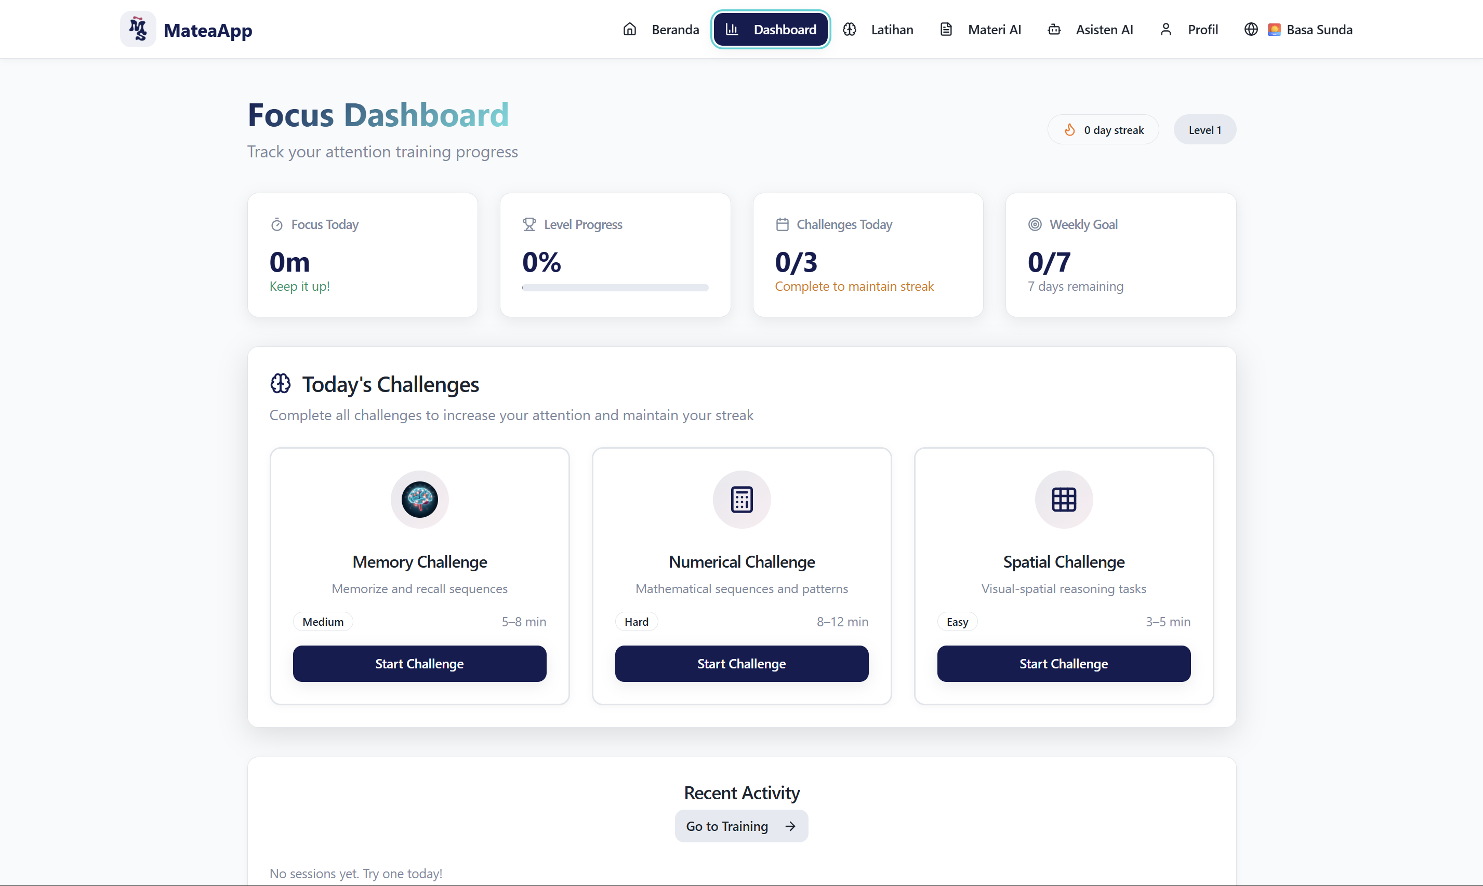Viewport: 1483px width, 886px height.
Task: Open the Basa Sunda language selector
Action: click(1299, 29)
